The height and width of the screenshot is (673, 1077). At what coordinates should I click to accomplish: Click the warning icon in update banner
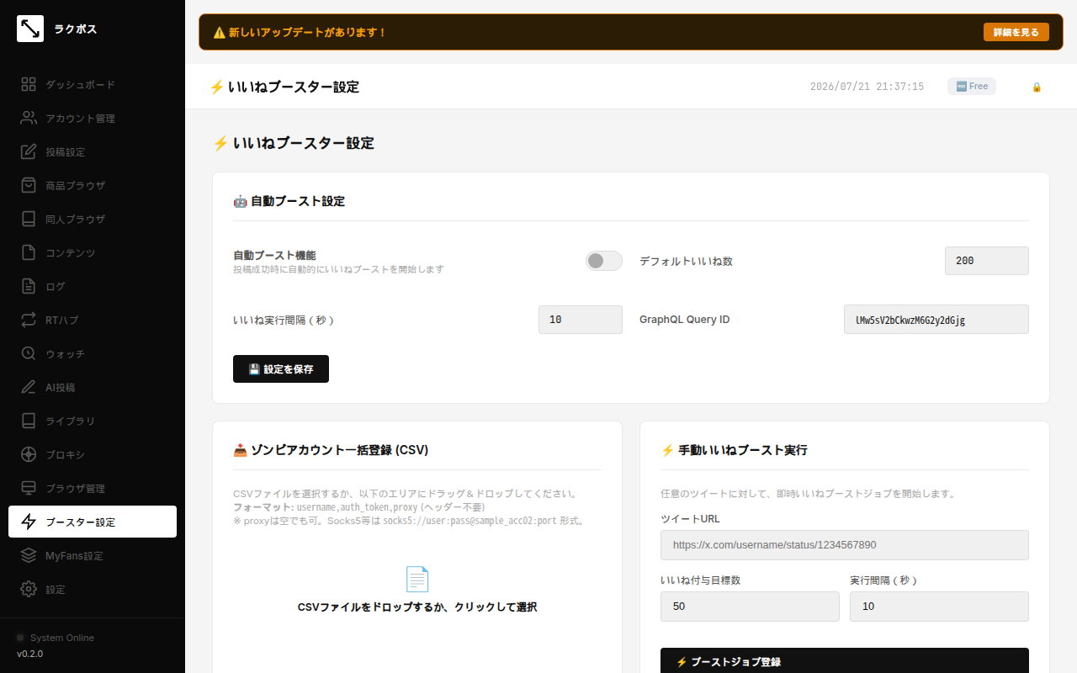tap(219, 32)
